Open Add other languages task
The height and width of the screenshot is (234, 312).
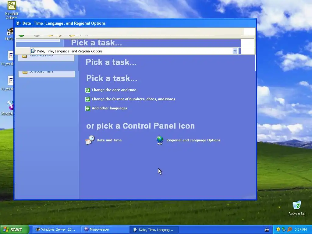pos(109,108)
